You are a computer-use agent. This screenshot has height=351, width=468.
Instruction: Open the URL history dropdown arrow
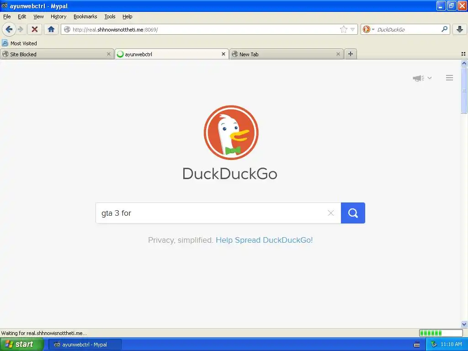[352, 29]
